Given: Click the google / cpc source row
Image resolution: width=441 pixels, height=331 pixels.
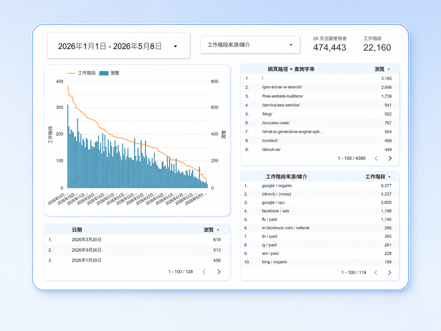Looking at the screenshot, I should coord(320,202).
